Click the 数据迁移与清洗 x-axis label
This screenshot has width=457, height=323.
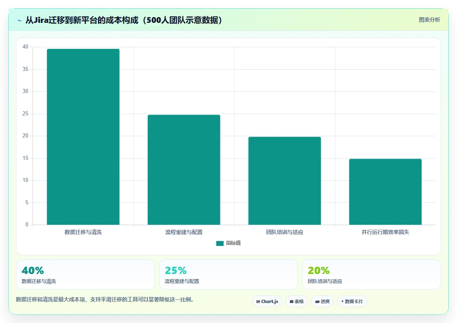pyautogui.click(x=83, y=232)
